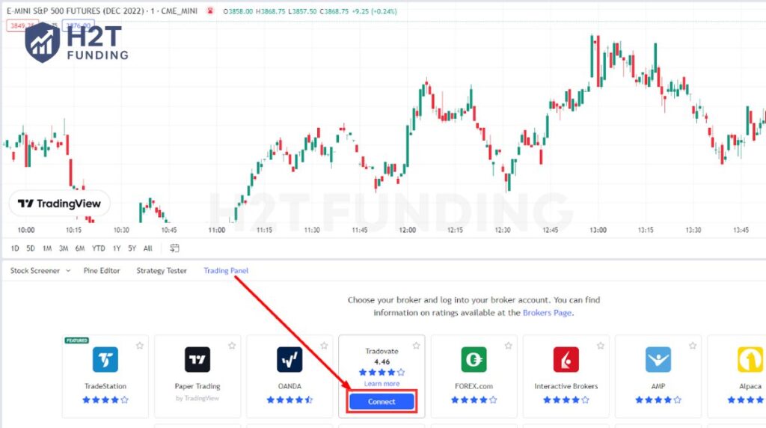Click the red 3849.25 sell price box

[18, 25]
